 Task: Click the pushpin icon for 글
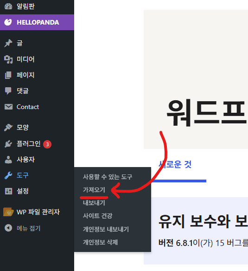(8, 43)
